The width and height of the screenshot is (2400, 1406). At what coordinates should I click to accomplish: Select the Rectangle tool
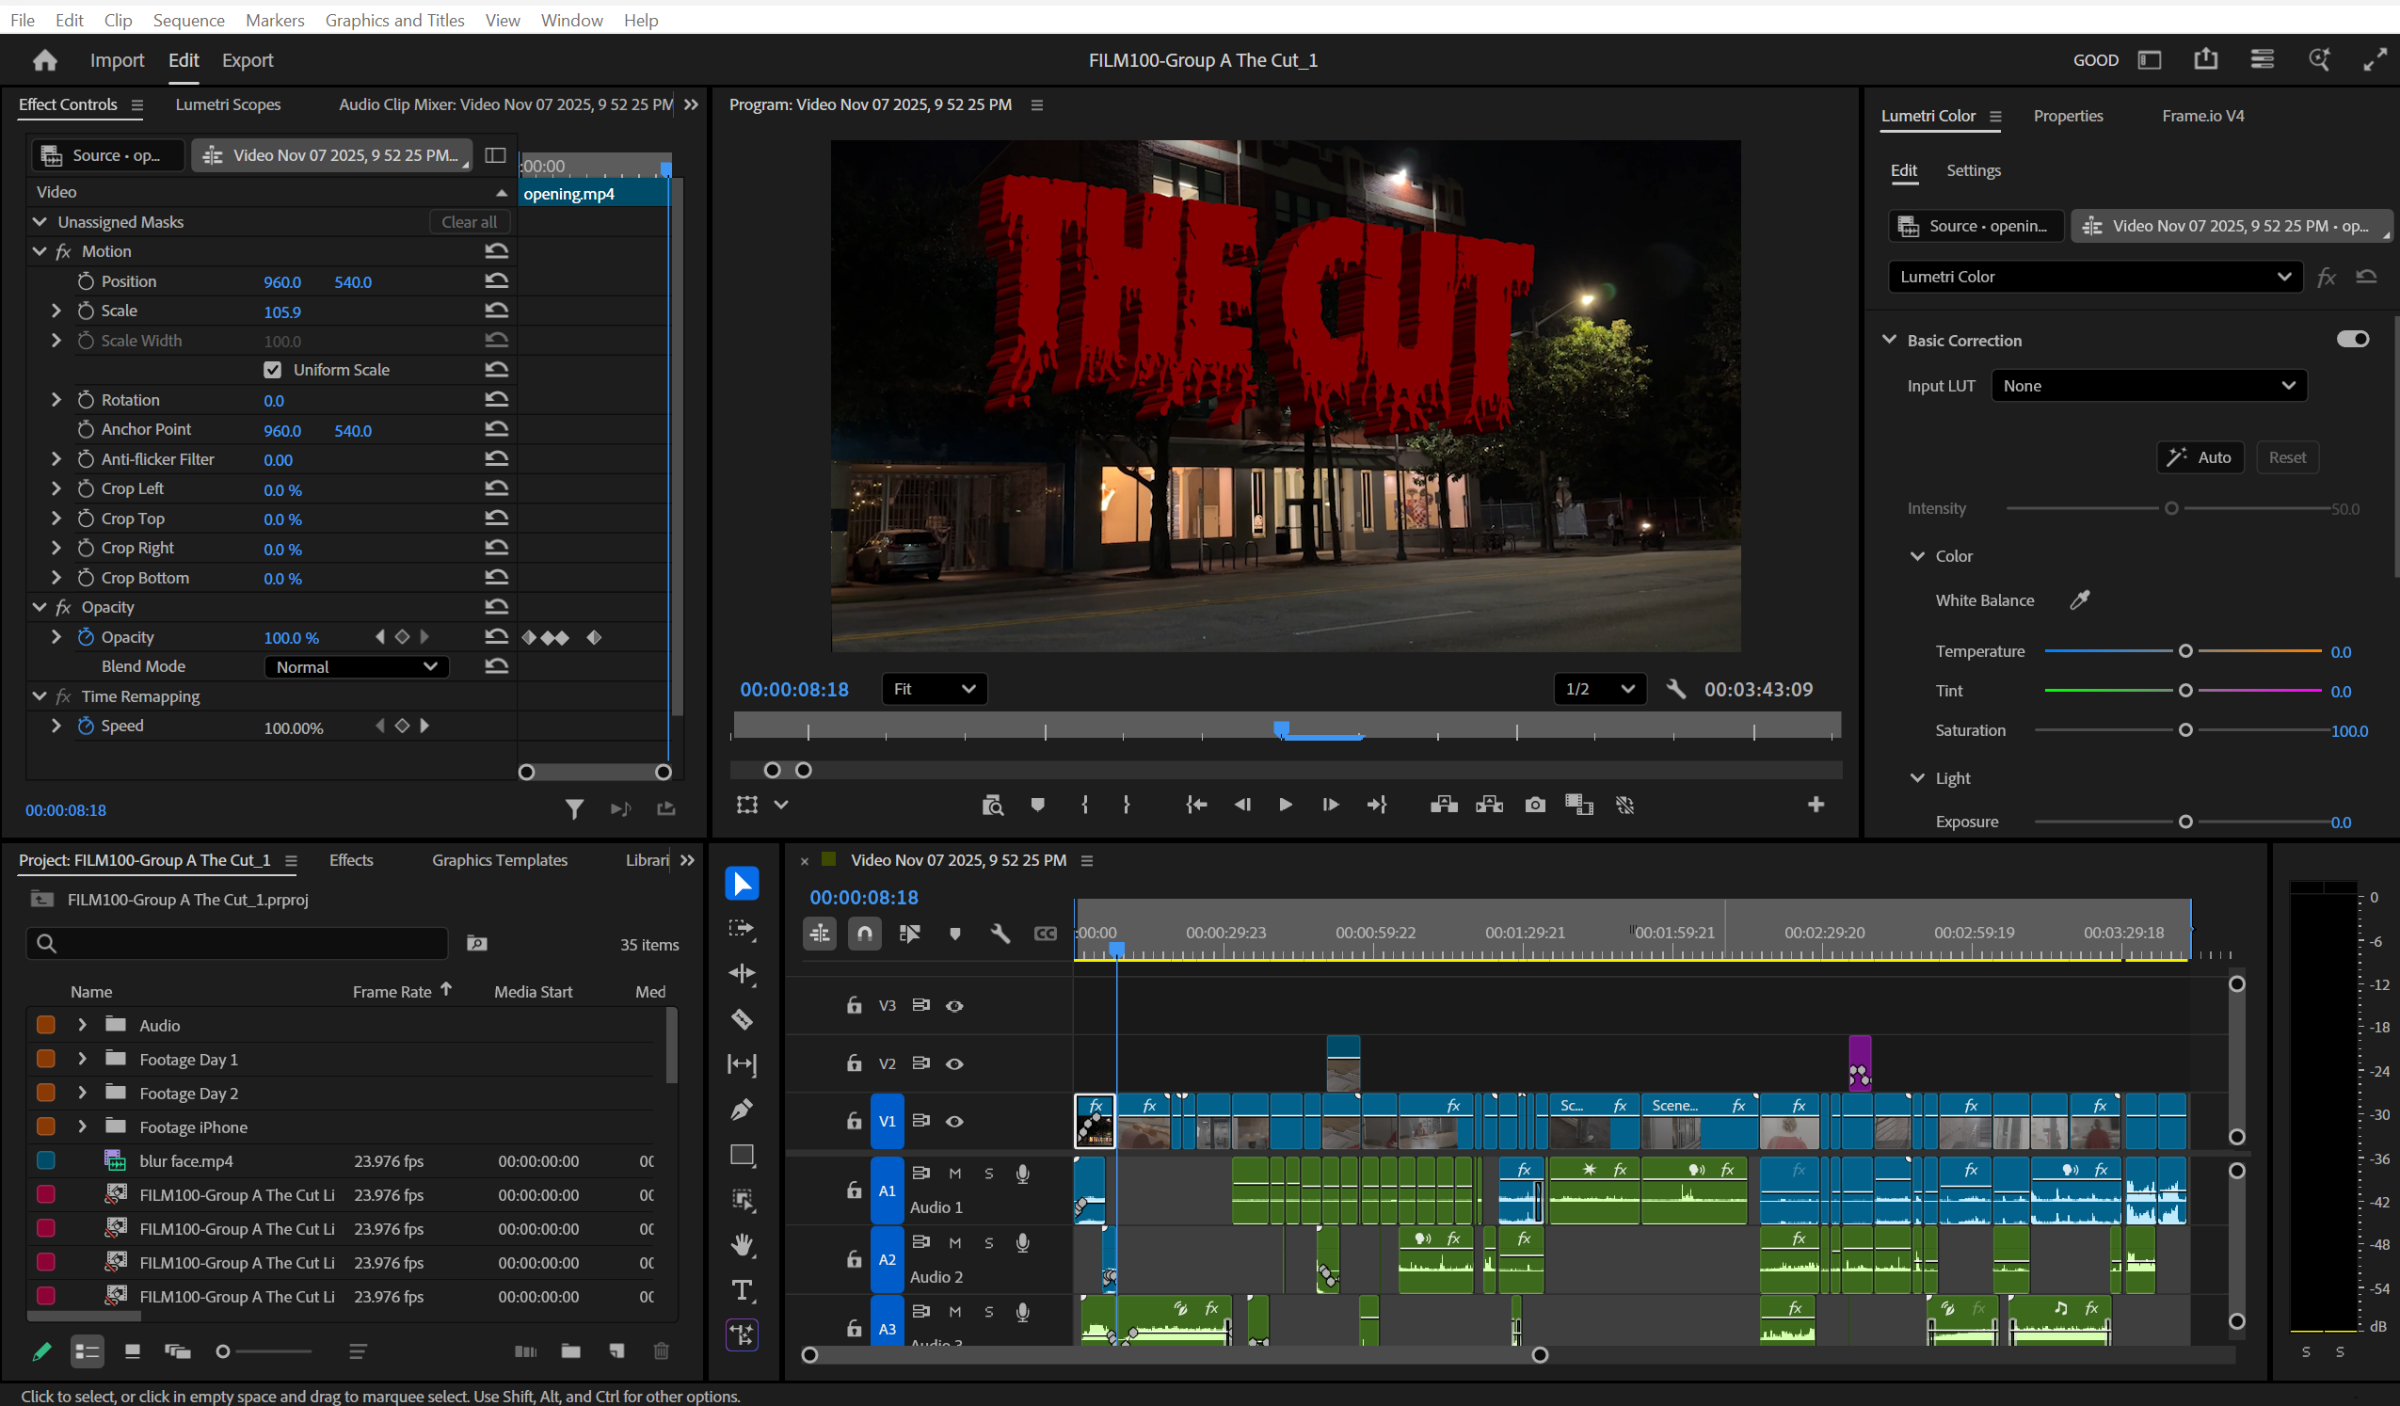click(x=742, y=1155)
